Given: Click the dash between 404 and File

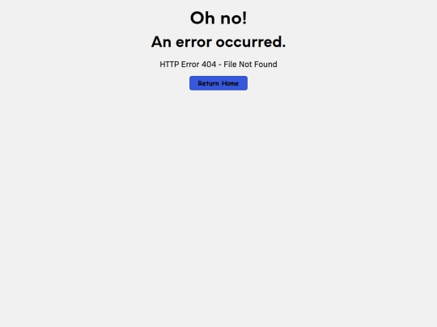Looking at the screenshot, I should [220, 65].
